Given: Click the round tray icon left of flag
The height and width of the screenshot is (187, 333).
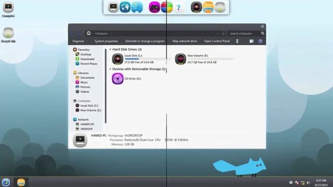Looking at the screenshot, I should point(291,182).
